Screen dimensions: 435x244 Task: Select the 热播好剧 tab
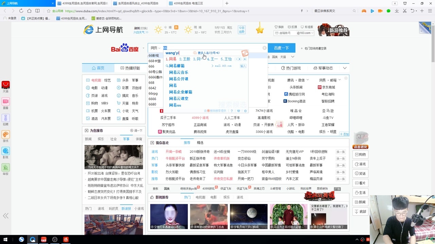(x=130, y=68)
